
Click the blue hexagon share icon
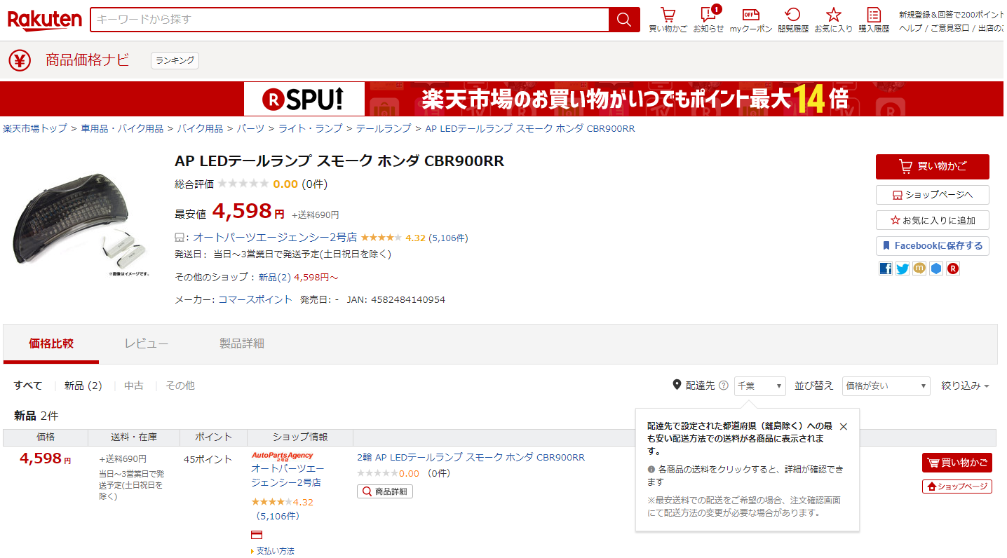[x=936, y=268]
